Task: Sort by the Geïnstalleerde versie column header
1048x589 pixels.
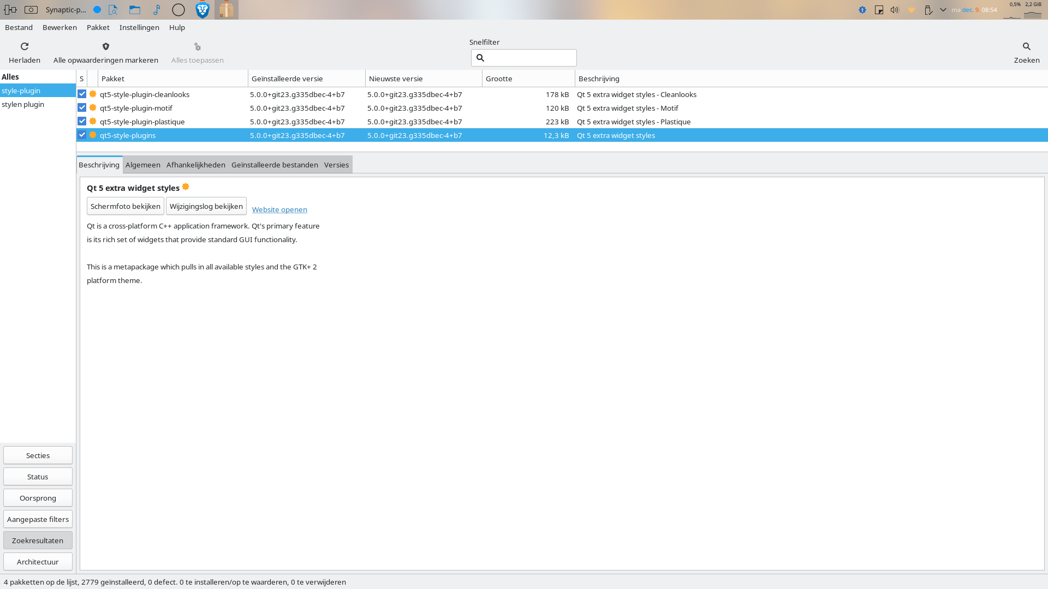Action: point(307,79)
